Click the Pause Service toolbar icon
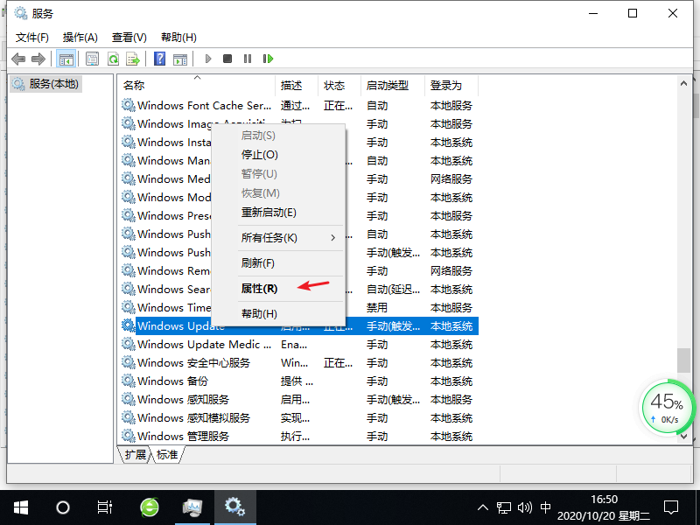Viewport: 700px width, 525px height. 249,59
